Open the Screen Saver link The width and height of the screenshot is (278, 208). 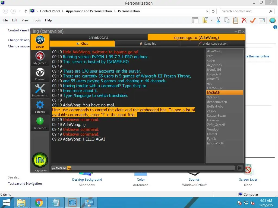click(248, 180)
